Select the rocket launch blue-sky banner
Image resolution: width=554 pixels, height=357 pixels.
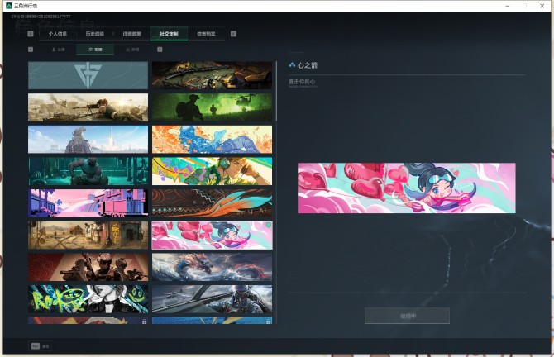88,139
